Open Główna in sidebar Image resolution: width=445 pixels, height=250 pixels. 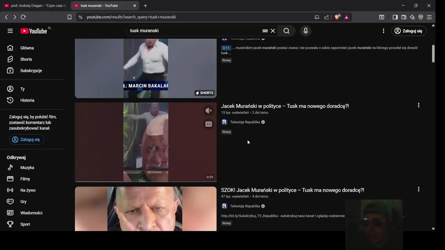(33, 48)
